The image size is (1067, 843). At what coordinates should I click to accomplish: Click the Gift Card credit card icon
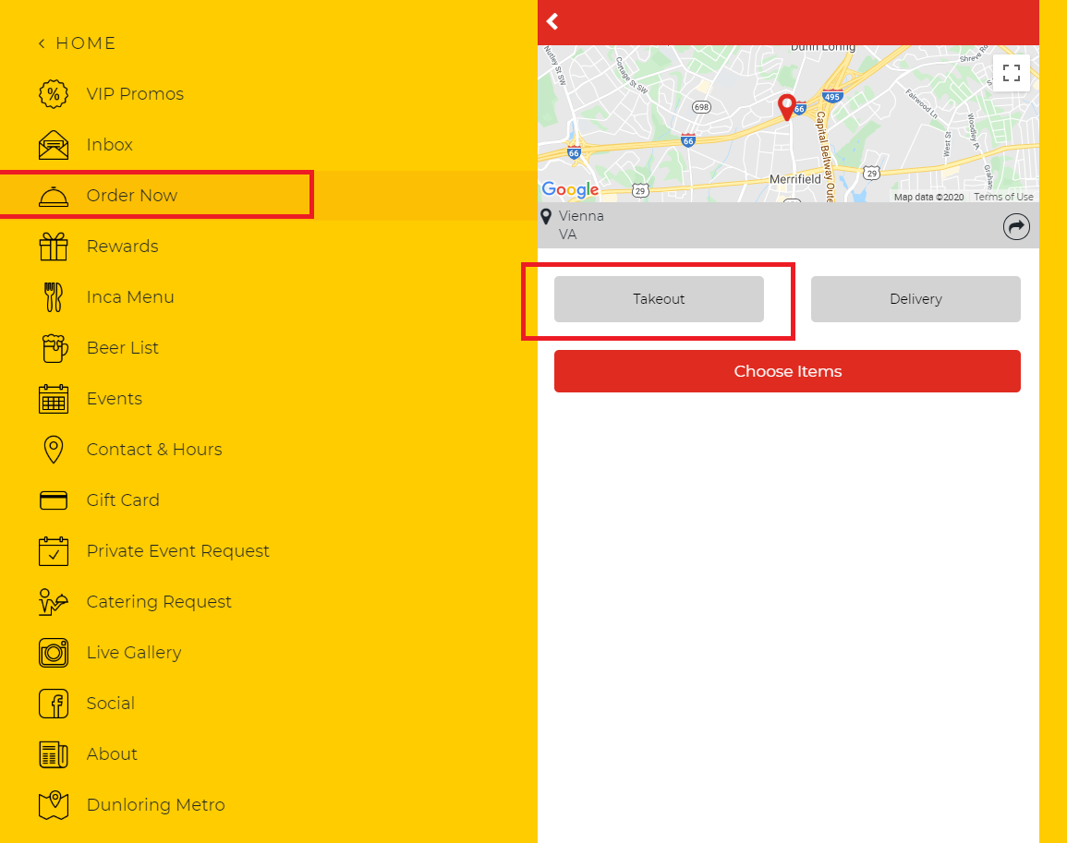tap(53, 500)
